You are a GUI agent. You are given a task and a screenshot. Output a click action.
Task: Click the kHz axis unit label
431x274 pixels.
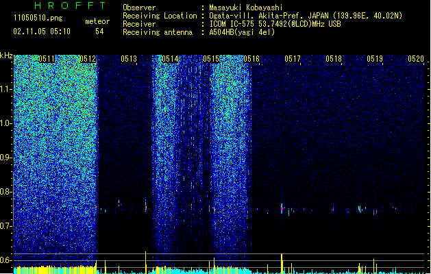pyautogui.click(x=6, y=55)
